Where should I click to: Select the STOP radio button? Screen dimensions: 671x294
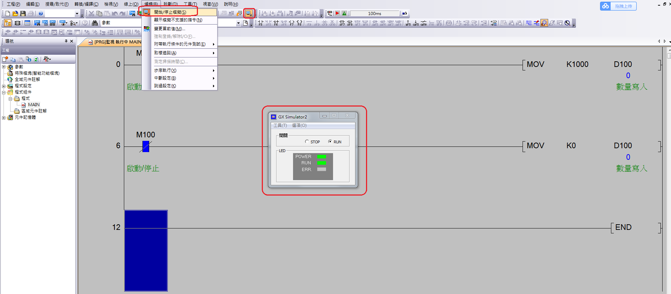307,142
